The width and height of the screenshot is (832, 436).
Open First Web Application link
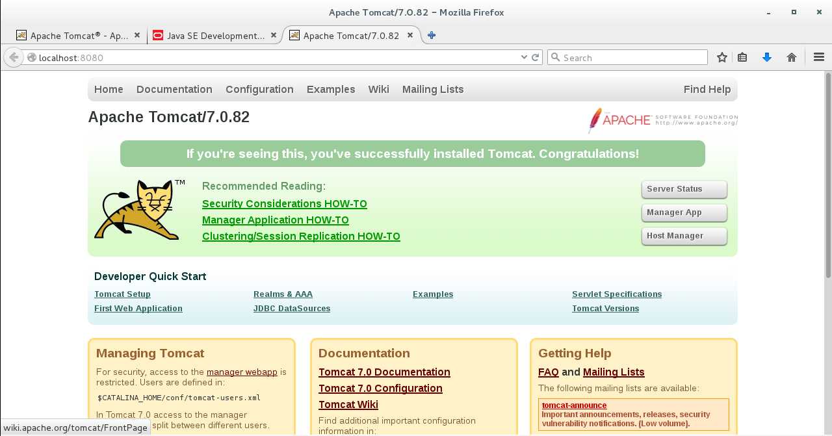coord(138,309)
